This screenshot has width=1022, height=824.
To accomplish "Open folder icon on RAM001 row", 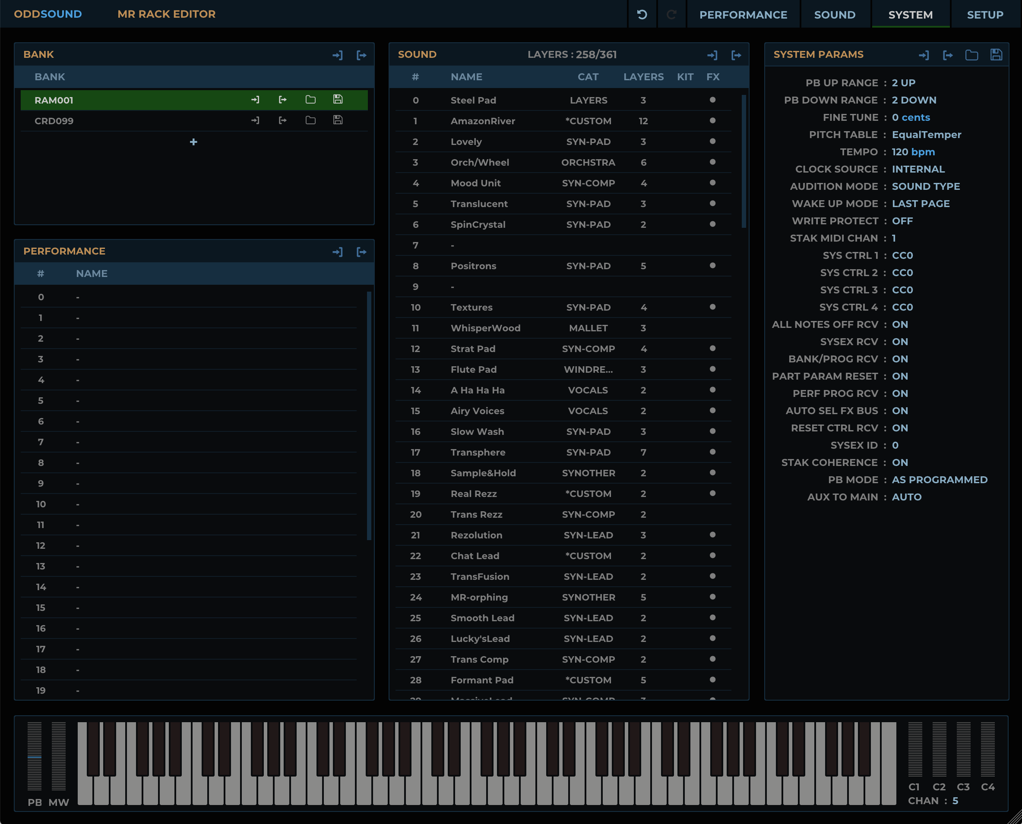I will (x=310, y=100).
